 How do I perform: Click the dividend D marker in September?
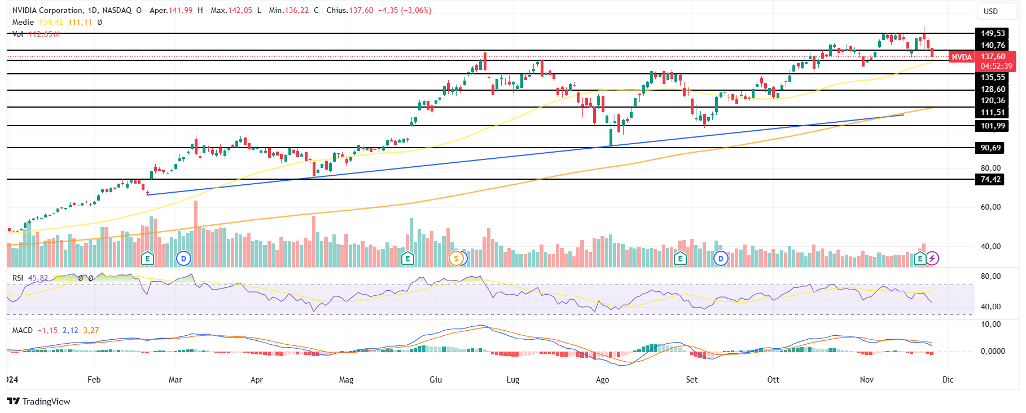[x=721, y=259]
